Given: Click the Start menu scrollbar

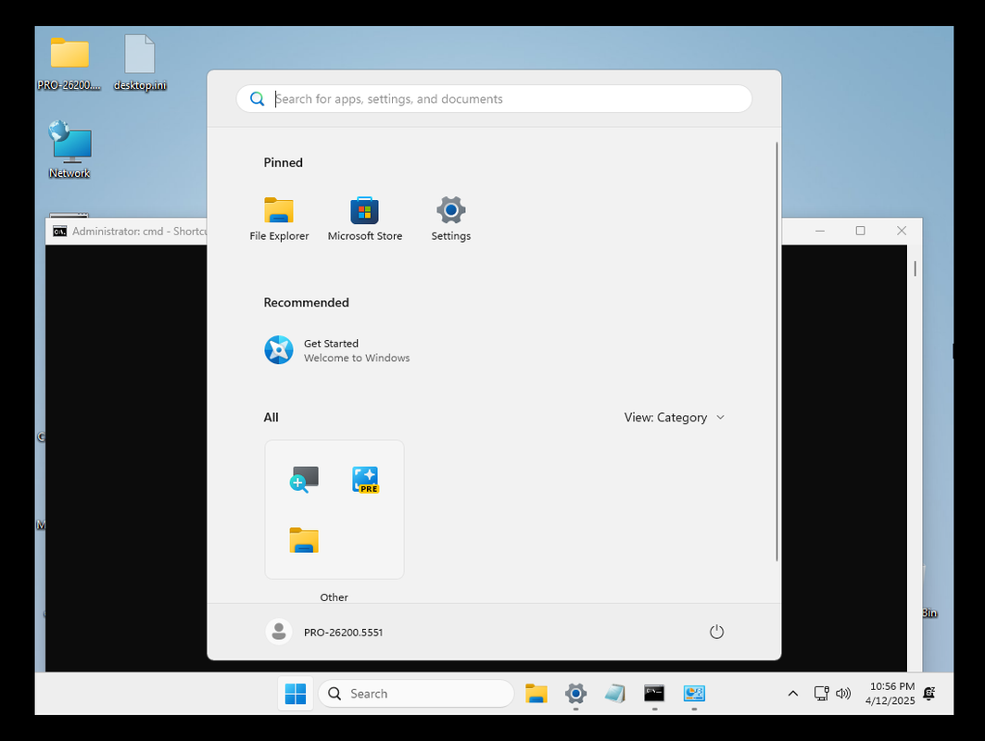Looking at the screenshot, I should click(777, 352).
